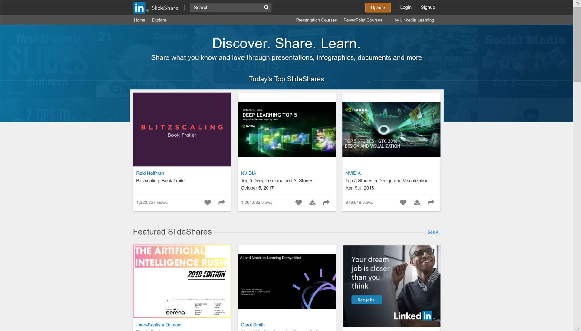The width and height of the screenshot is (581, 331).
Task: Open the Login link
Action: pos(406,7)
